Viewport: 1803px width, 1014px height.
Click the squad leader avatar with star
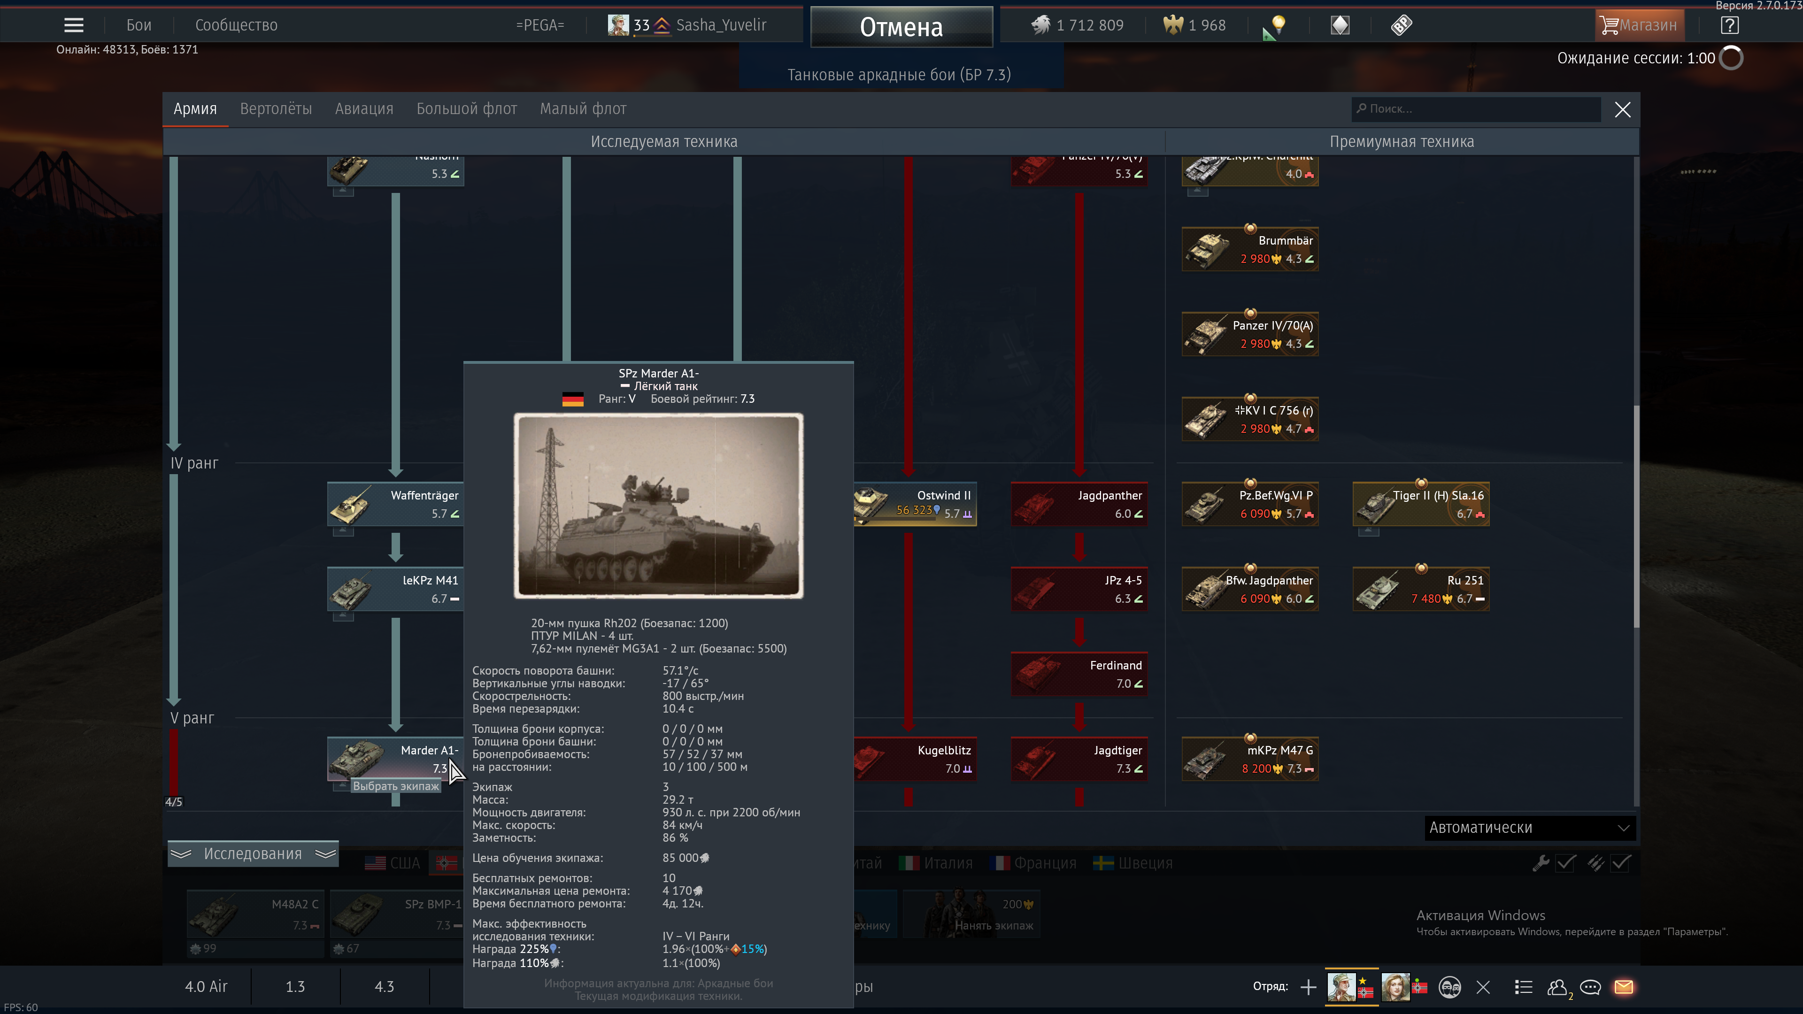coord(1342,987)
